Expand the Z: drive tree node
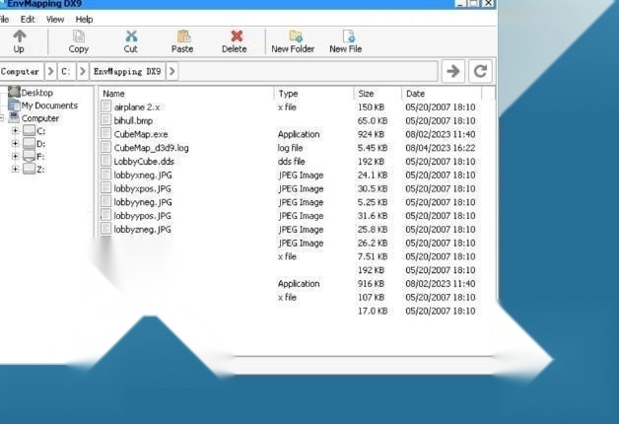Viewport: 619px width, 424px height. click(15, 169)
